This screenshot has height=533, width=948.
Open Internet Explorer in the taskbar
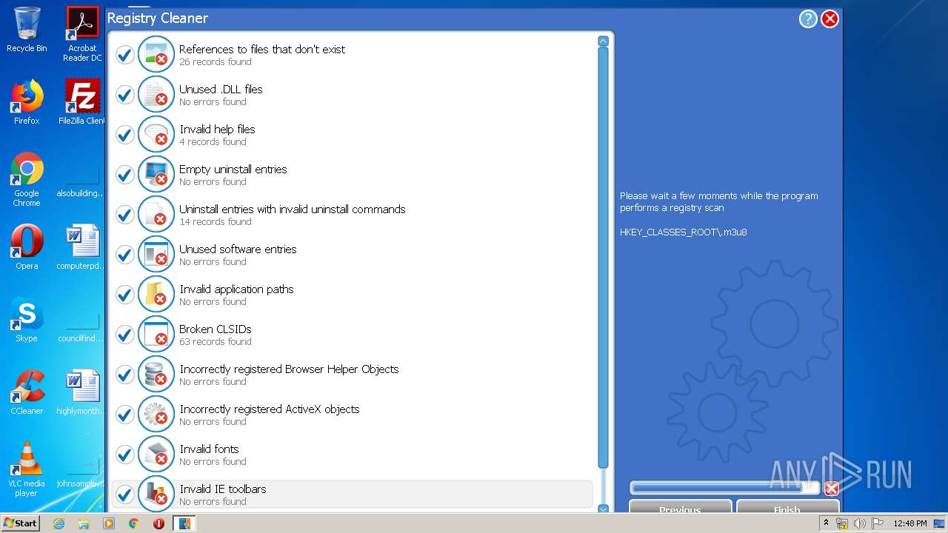click(x=59, y=523)
